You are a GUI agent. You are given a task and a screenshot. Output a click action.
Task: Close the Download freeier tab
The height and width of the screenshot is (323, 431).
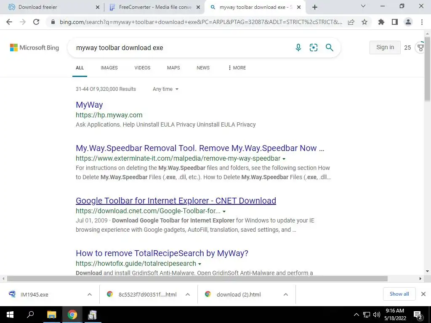coord(98,8)
